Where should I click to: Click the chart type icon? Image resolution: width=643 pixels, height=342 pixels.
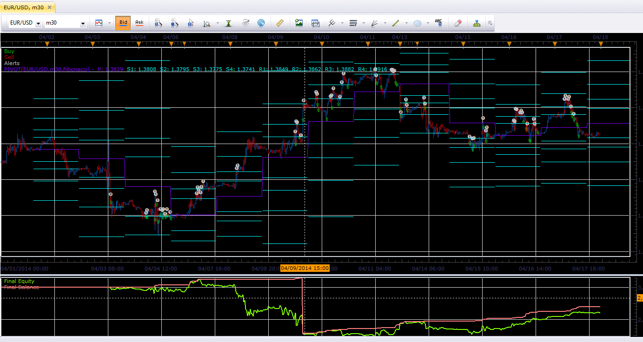(x=99, y=23)
